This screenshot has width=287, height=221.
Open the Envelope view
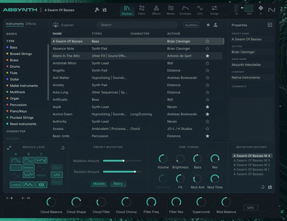coord(185,10)
